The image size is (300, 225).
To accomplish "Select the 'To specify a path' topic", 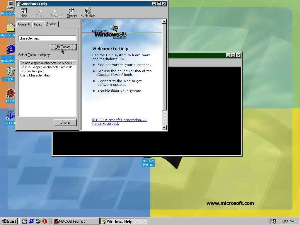I will (32, 71).
